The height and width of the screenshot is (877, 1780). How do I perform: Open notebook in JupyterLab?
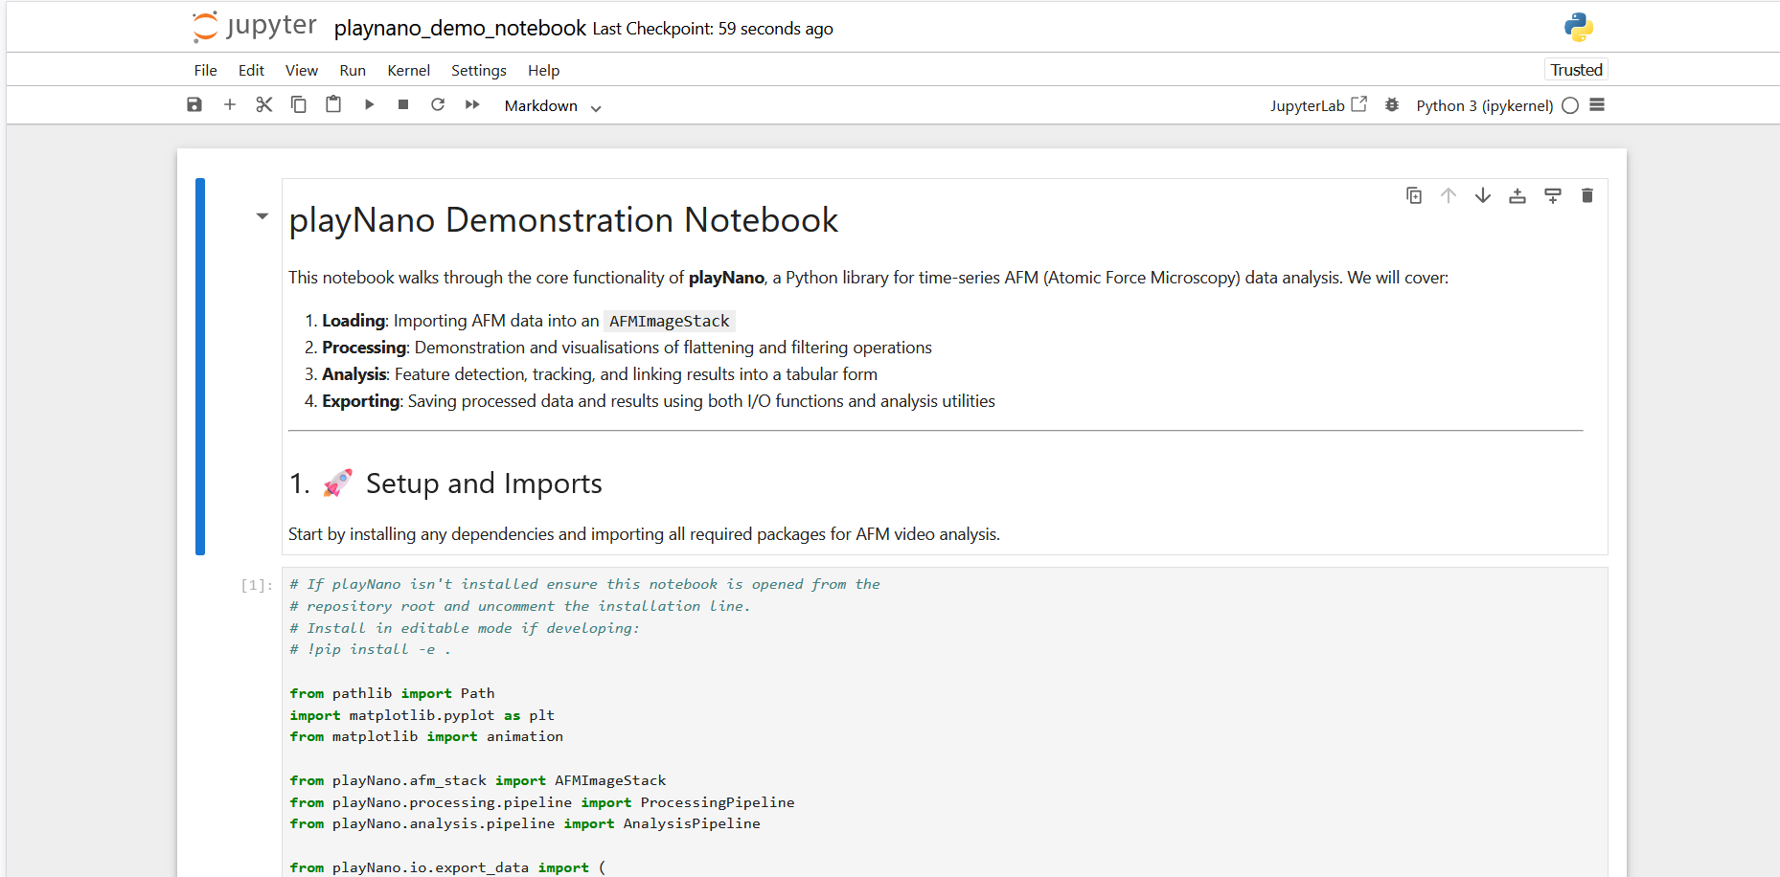tap(1318, 105)
